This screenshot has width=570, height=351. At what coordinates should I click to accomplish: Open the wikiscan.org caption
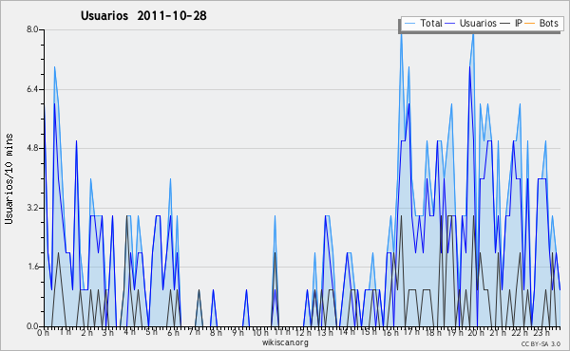coord(285,342)
